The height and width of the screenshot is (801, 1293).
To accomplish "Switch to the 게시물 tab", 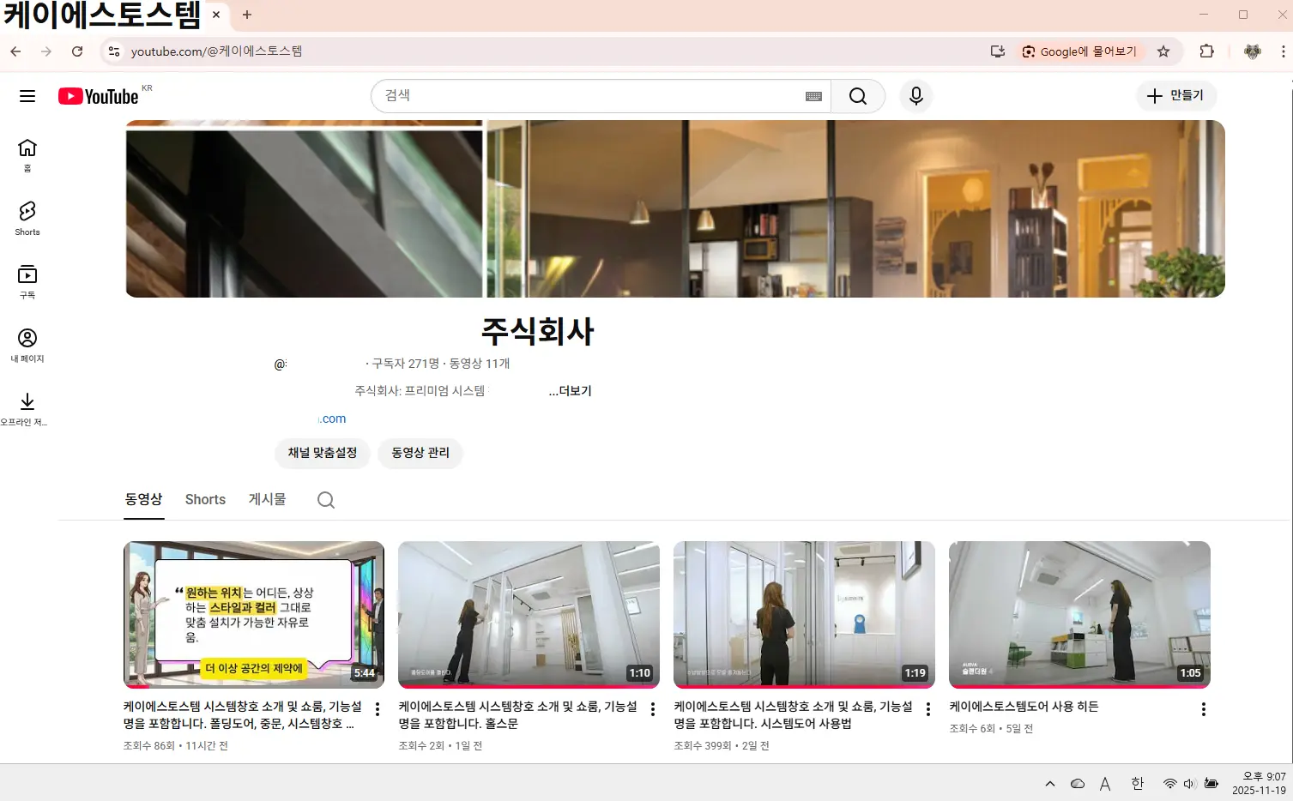I will coord(266,499).
